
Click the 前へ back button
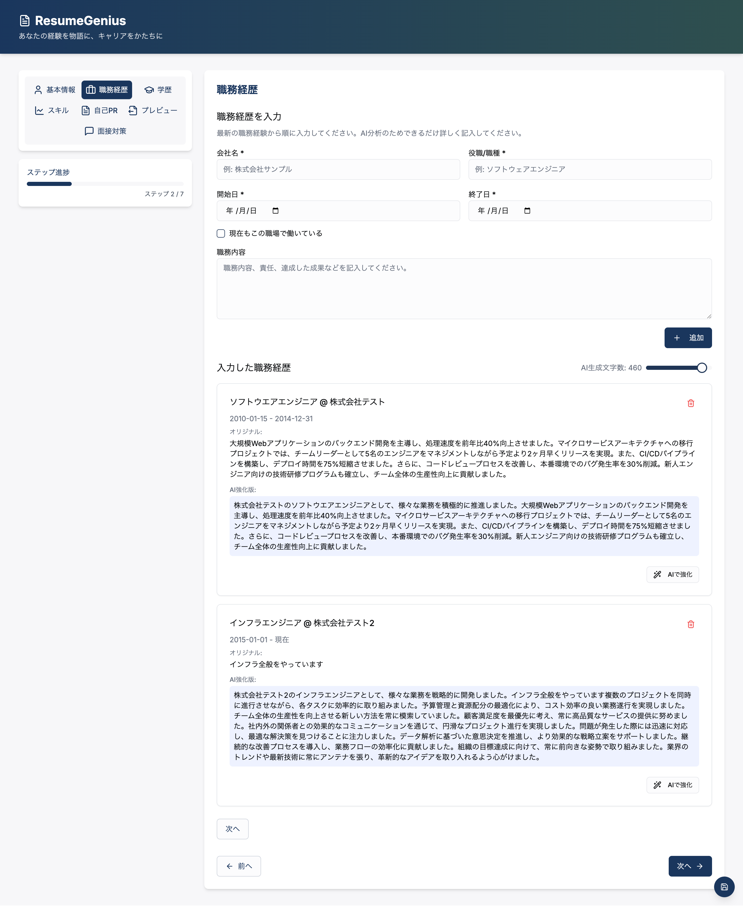pyautogui.click(x=238, y=866)
